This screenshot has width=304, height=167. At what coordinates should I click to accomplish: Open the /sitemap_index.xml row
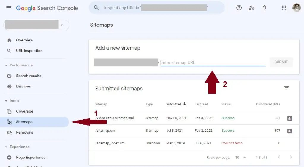194,143
